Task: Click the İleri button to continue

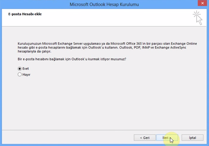Action: [167, 138]
